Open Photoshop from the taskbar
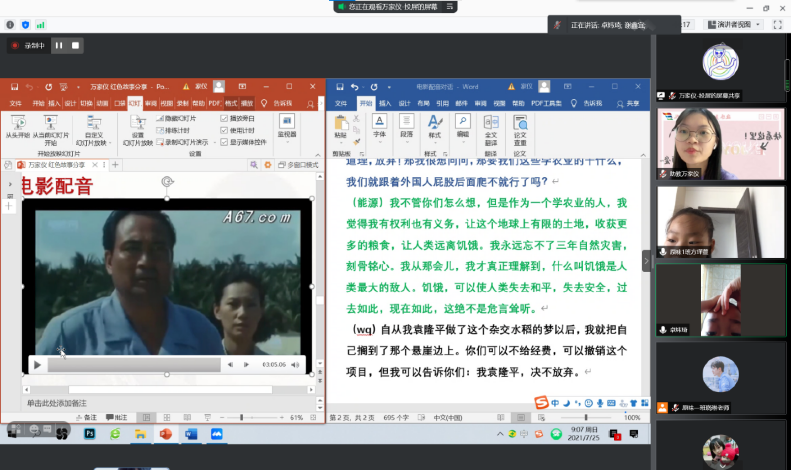Image resolution: width=791 pixels, height=470 pixels. pos(90,434)
